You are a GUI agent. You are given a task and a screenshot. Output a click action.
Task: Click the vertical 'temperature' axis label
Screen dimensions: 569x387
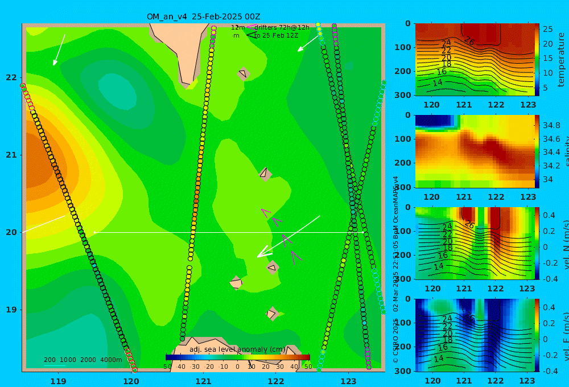pos(561,60)
